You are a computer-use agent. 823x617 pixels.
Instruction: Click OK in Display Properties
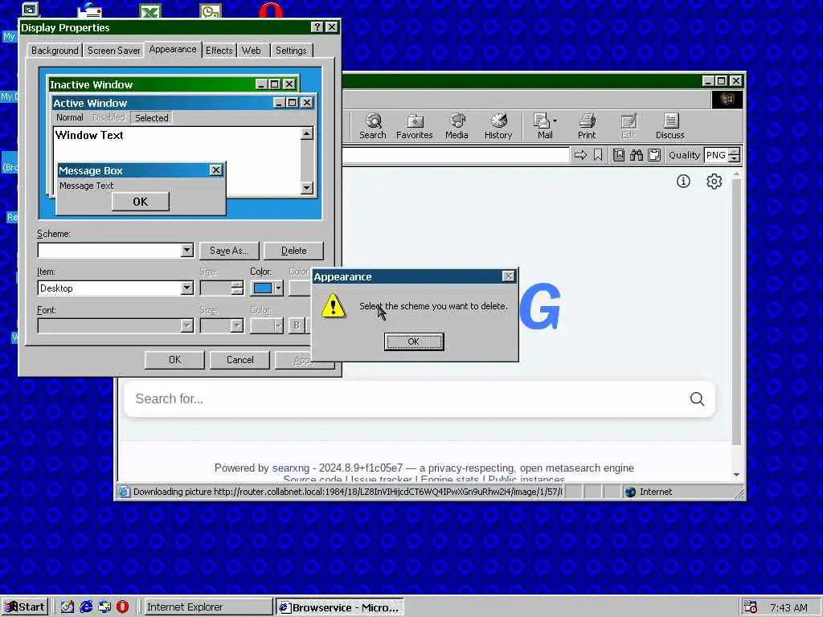pos(174,360)
